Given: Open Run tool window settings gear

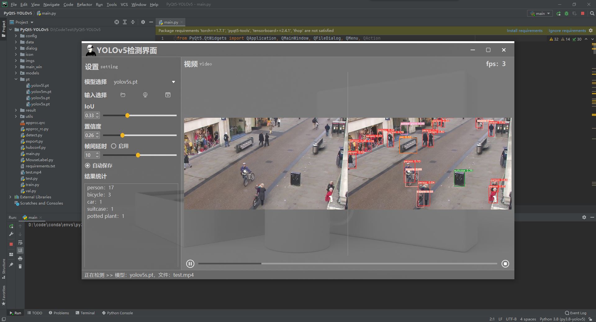Looking at the screenshot, I should [x=584, y=217].
